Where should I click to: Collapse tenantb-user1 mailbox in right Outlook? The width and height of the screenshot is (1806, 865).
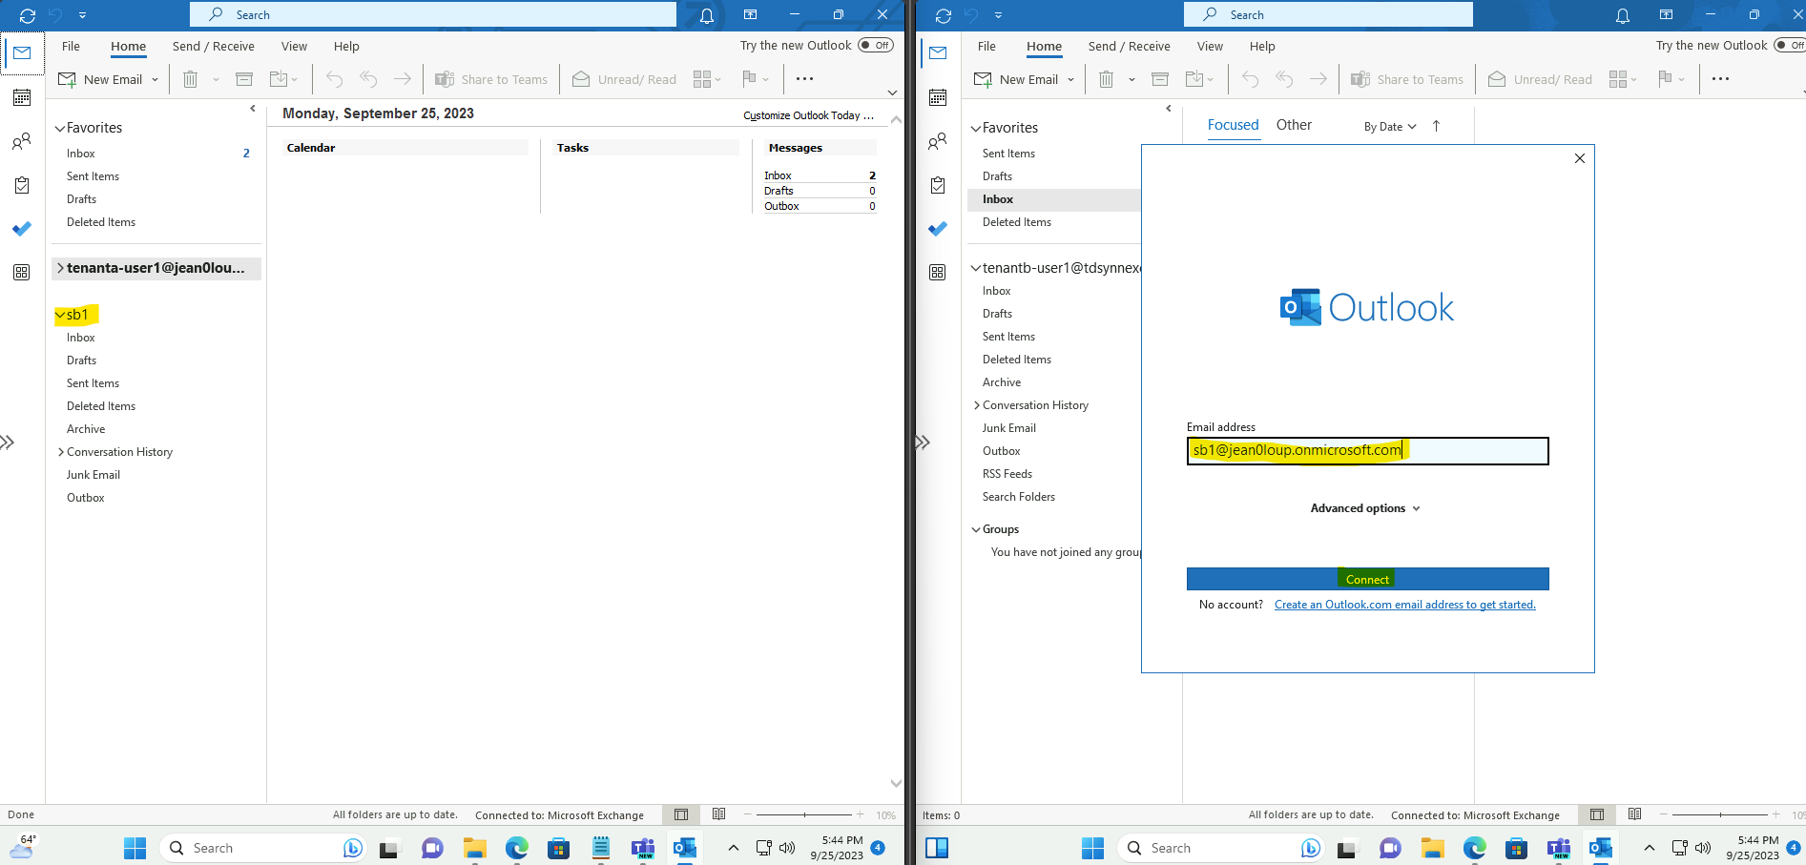click(976, 268)
